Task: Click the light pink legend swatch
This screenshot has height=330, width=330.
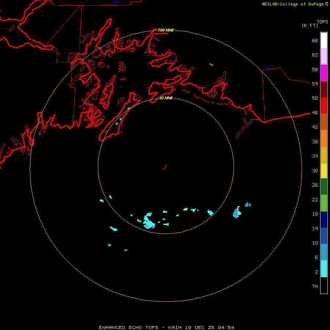Action: point(324,56)
